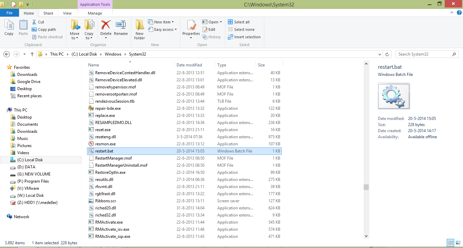Click the restart.bat preview thumbnail in details pane

[x=394, y=96]
